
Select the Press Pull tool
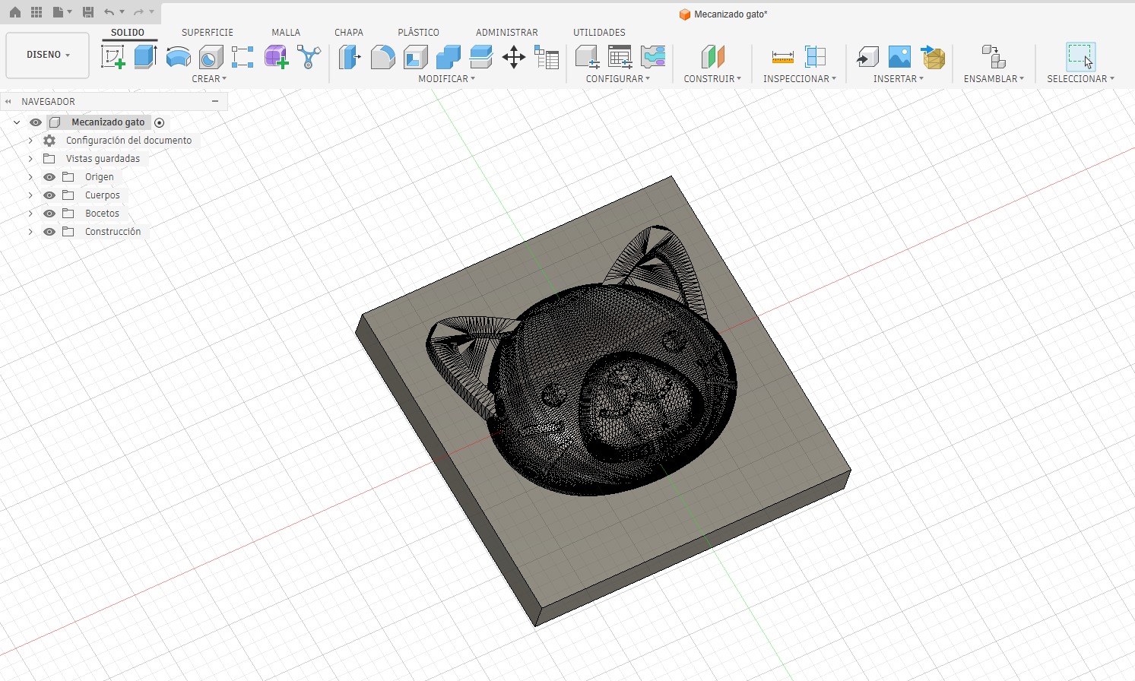click(350, 57)
